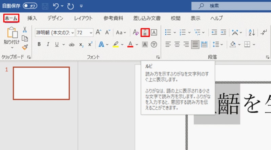271x150 pixels.
Task: Click the Paste (貼り付け) clipboard button
Action: (12, 33)
